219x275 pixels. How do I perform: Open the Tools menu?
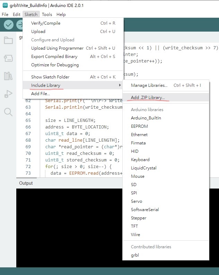(47, 14)
